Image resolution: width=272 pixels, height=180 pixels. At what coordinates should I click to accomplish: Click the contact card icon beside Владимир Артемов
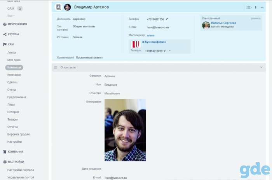pos(59,7)
